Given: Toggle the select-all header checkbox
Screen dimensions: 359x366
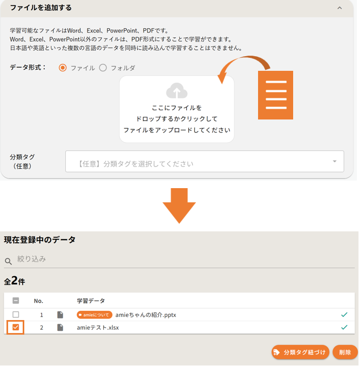Looking at the screenshot, I should 16,301.
